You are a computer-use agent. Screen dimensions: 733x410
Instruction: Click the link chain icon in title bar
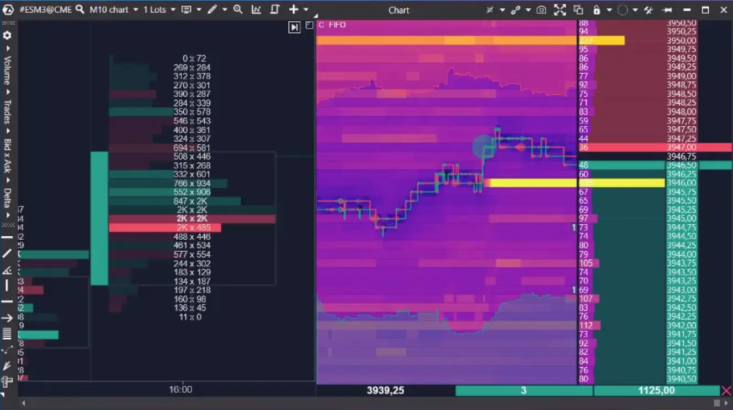[516, 10]
